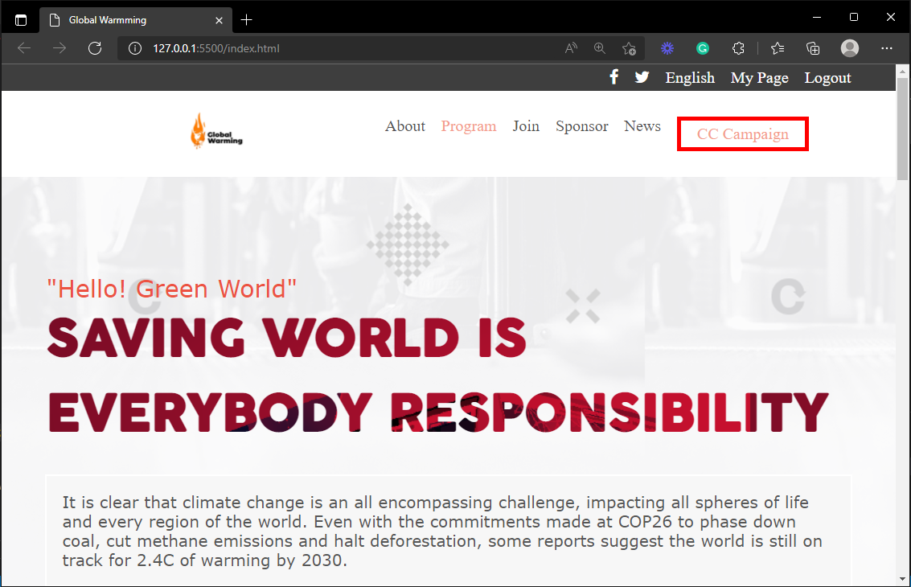Open the Extensions puzzle icon
The height and width of the screenshot is (587, 911).
tap(738, 48)
